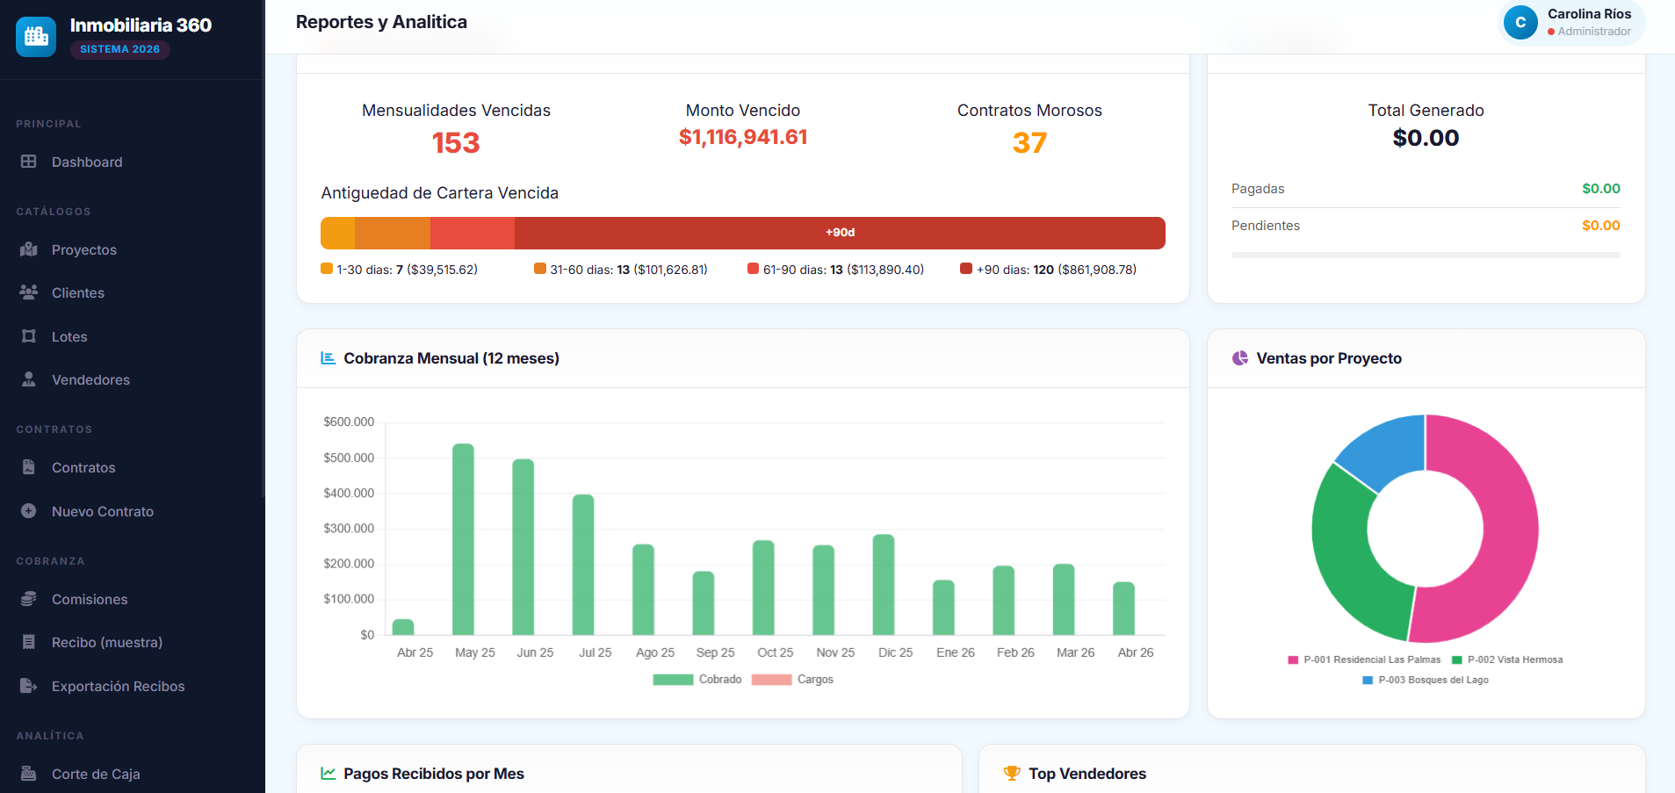
Task: Click the '1-30 dias: 7 ($39,515.62)' legend text
Action: [x=408, y=270]
